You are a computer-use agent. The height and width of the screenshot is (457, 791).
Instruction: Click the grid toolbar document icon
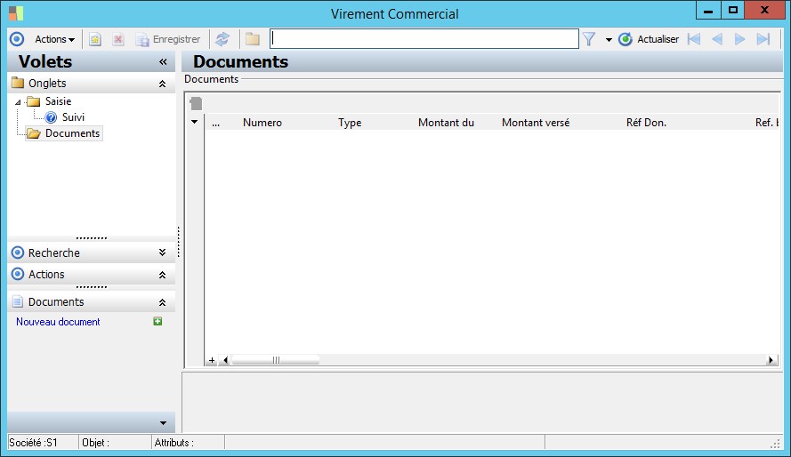coord(196,104)
